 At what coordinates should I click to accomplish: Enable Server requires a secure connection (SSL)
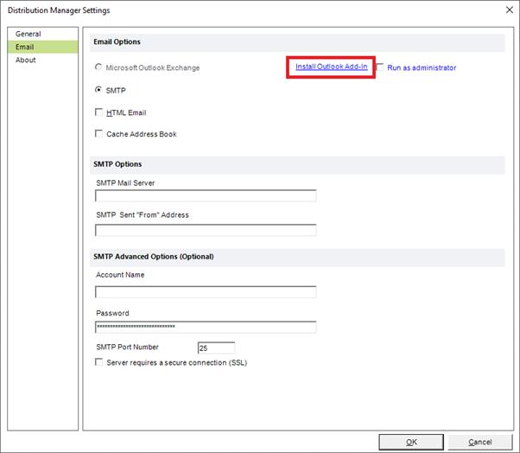[x=98, y=362]
